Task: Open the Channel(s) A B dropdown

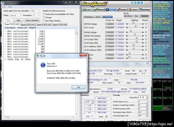Action: [x=143, y=97]
